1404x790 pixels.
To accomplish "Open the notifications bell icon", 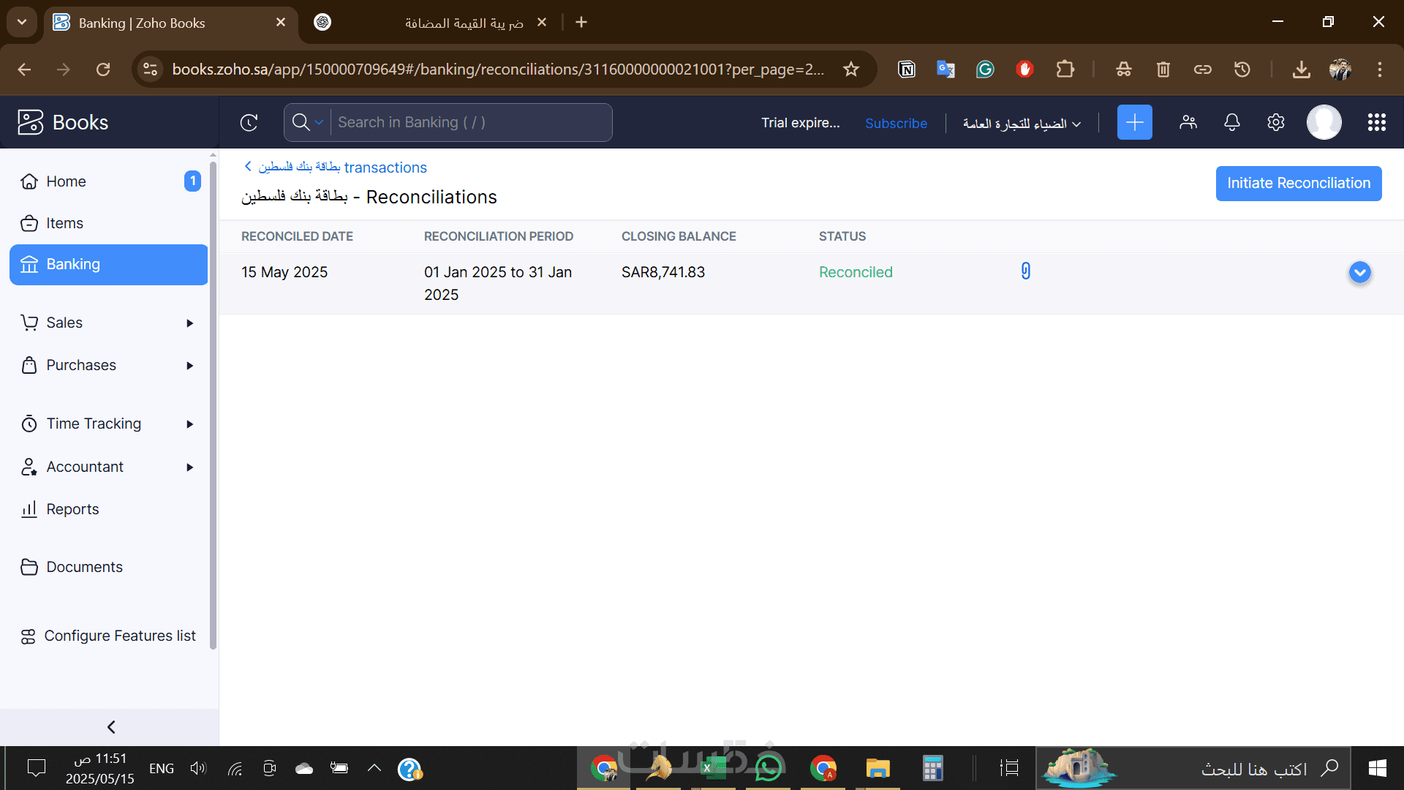I will pyautogui.click(x=1231, y=122).
